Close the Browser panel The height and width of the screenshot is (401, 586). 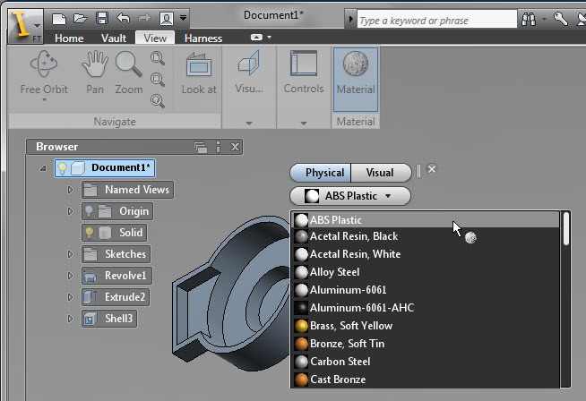235,147
